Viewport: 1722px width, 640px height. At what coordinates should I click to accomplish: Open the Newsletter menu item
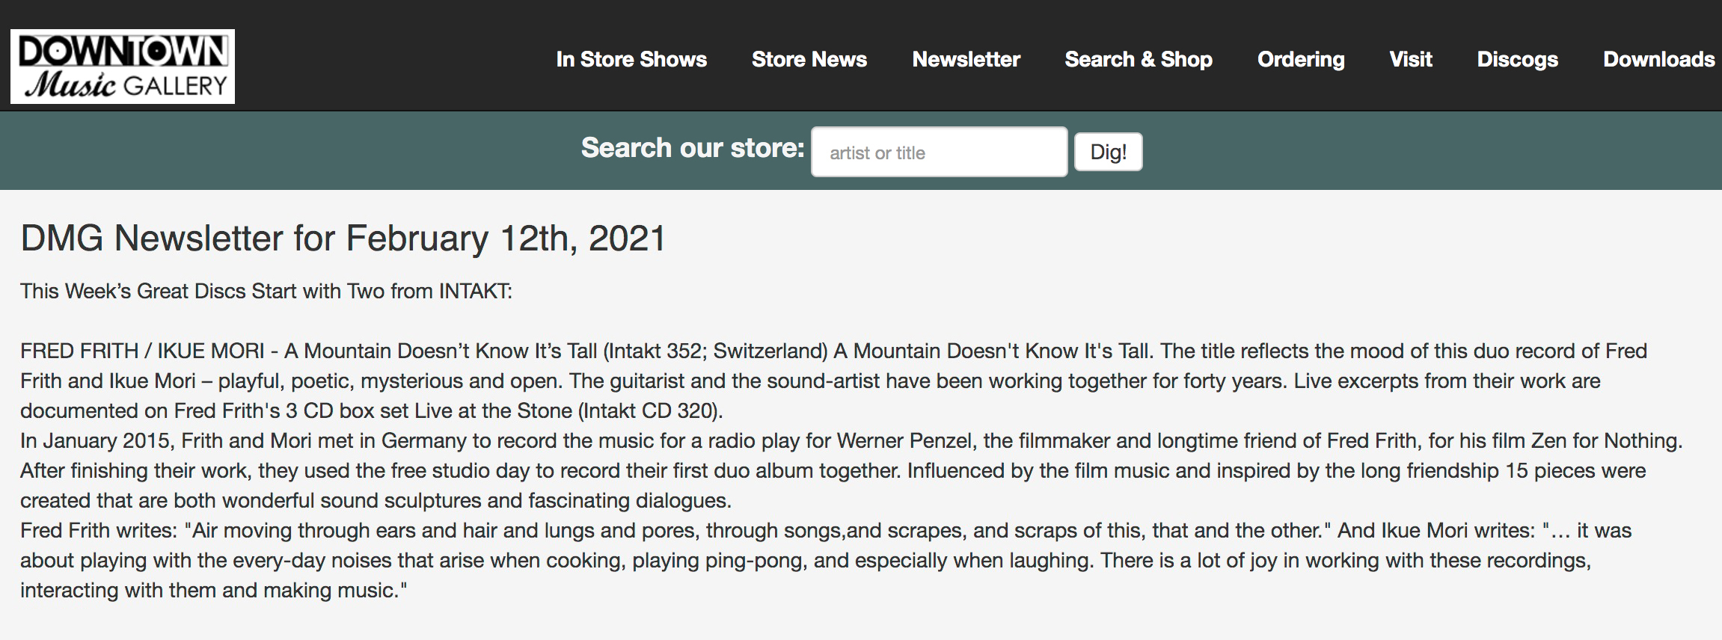pyautogui.click(x=966, y=59)
